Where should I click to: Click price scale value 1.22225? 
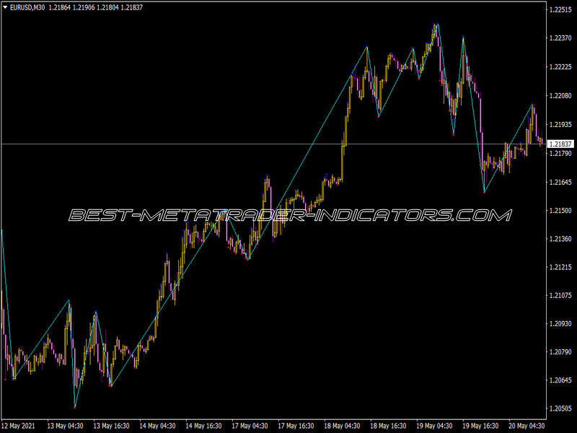tap(560, 67)
